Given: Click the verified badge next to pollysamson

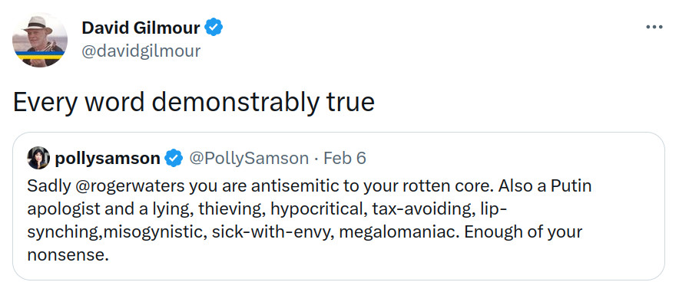Looking at the screenshot, I should point(174,159).
